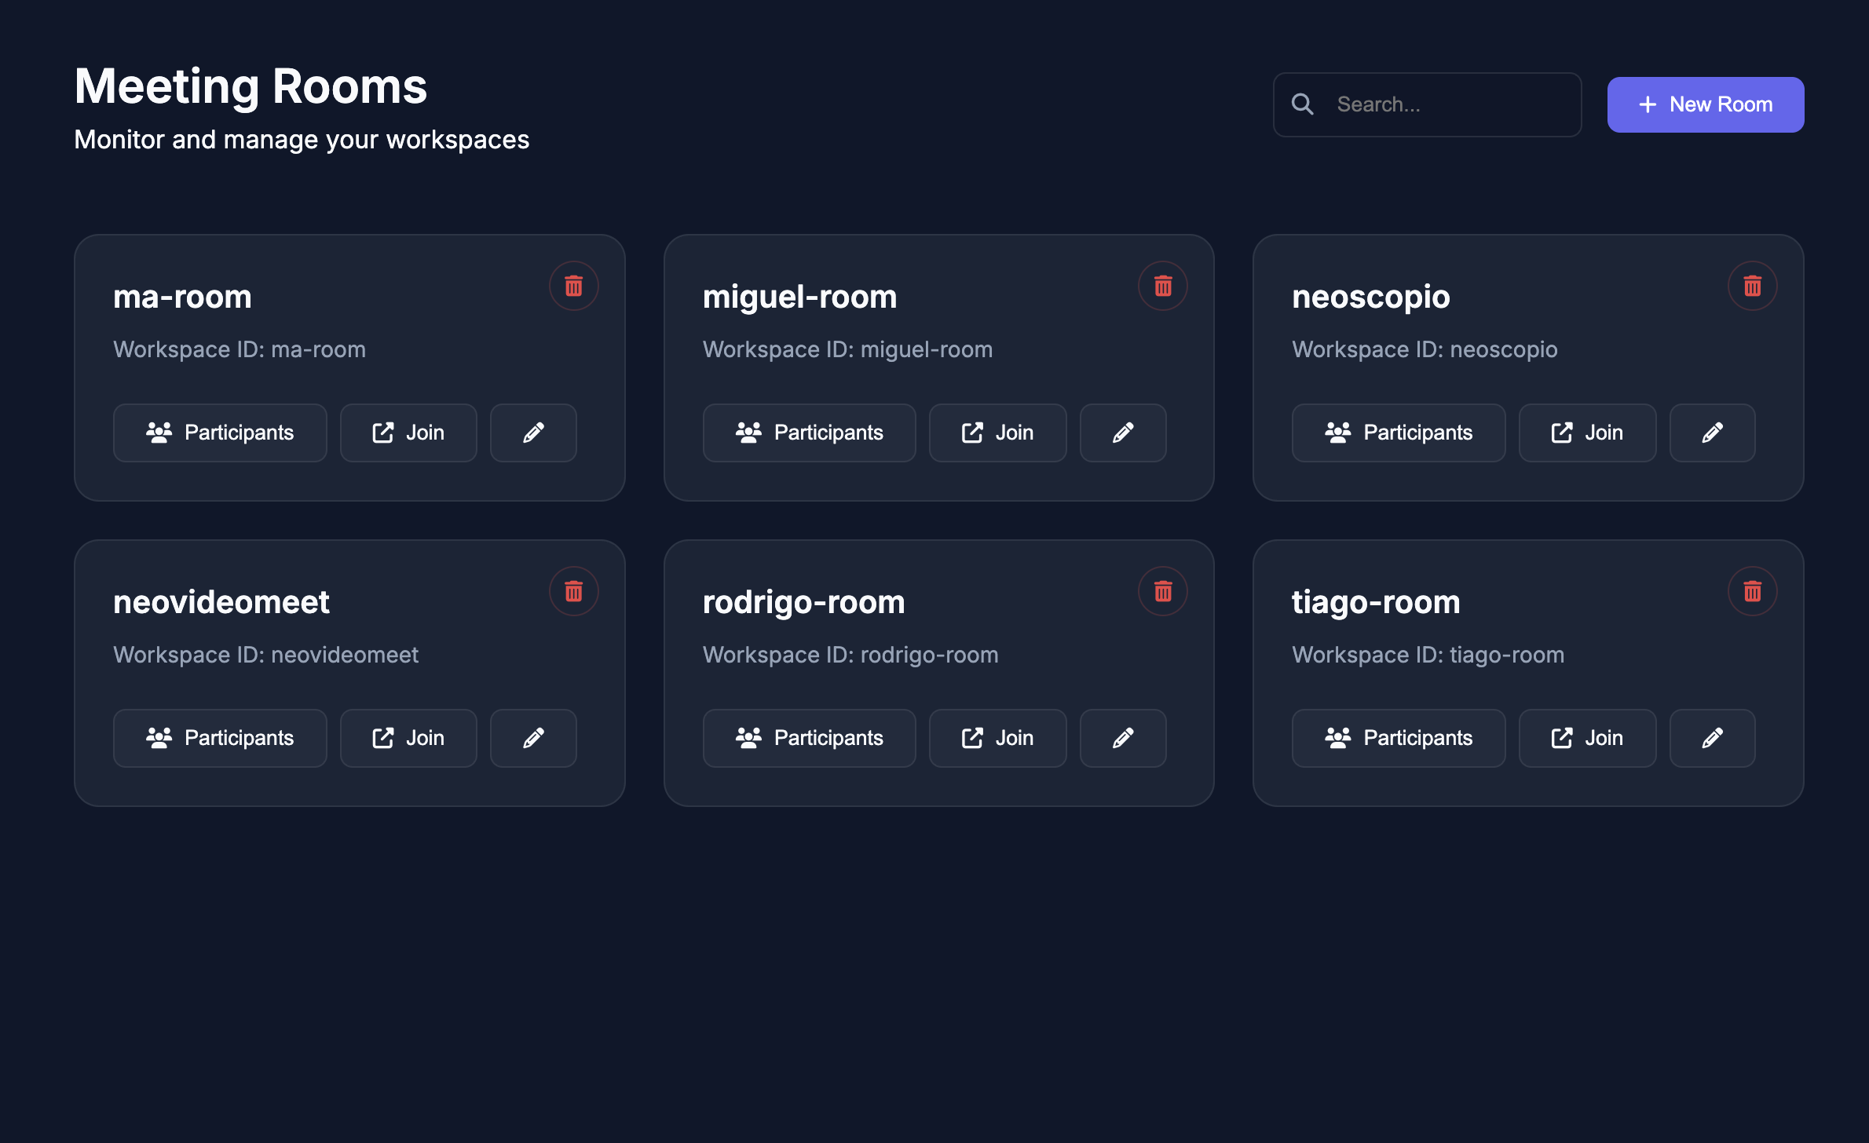The height and width of the screenshot is (1143, 1869).
Task: Join the neovideomeet room
Action: tap(408, 738)
